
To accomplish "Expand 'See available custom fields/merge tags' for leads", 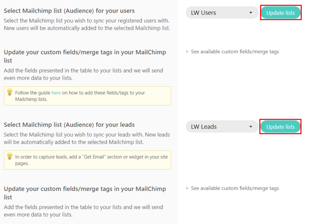I will [x=235, y=188].
